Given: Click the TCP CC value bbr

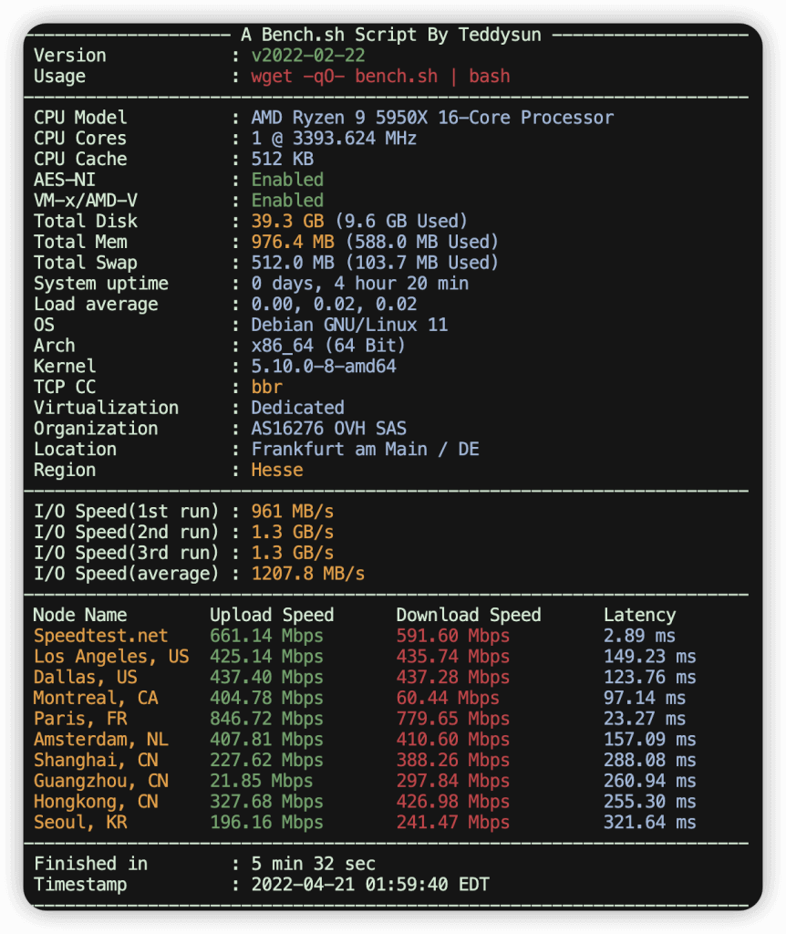Looking at the screenshot, I should click(267, 388).
